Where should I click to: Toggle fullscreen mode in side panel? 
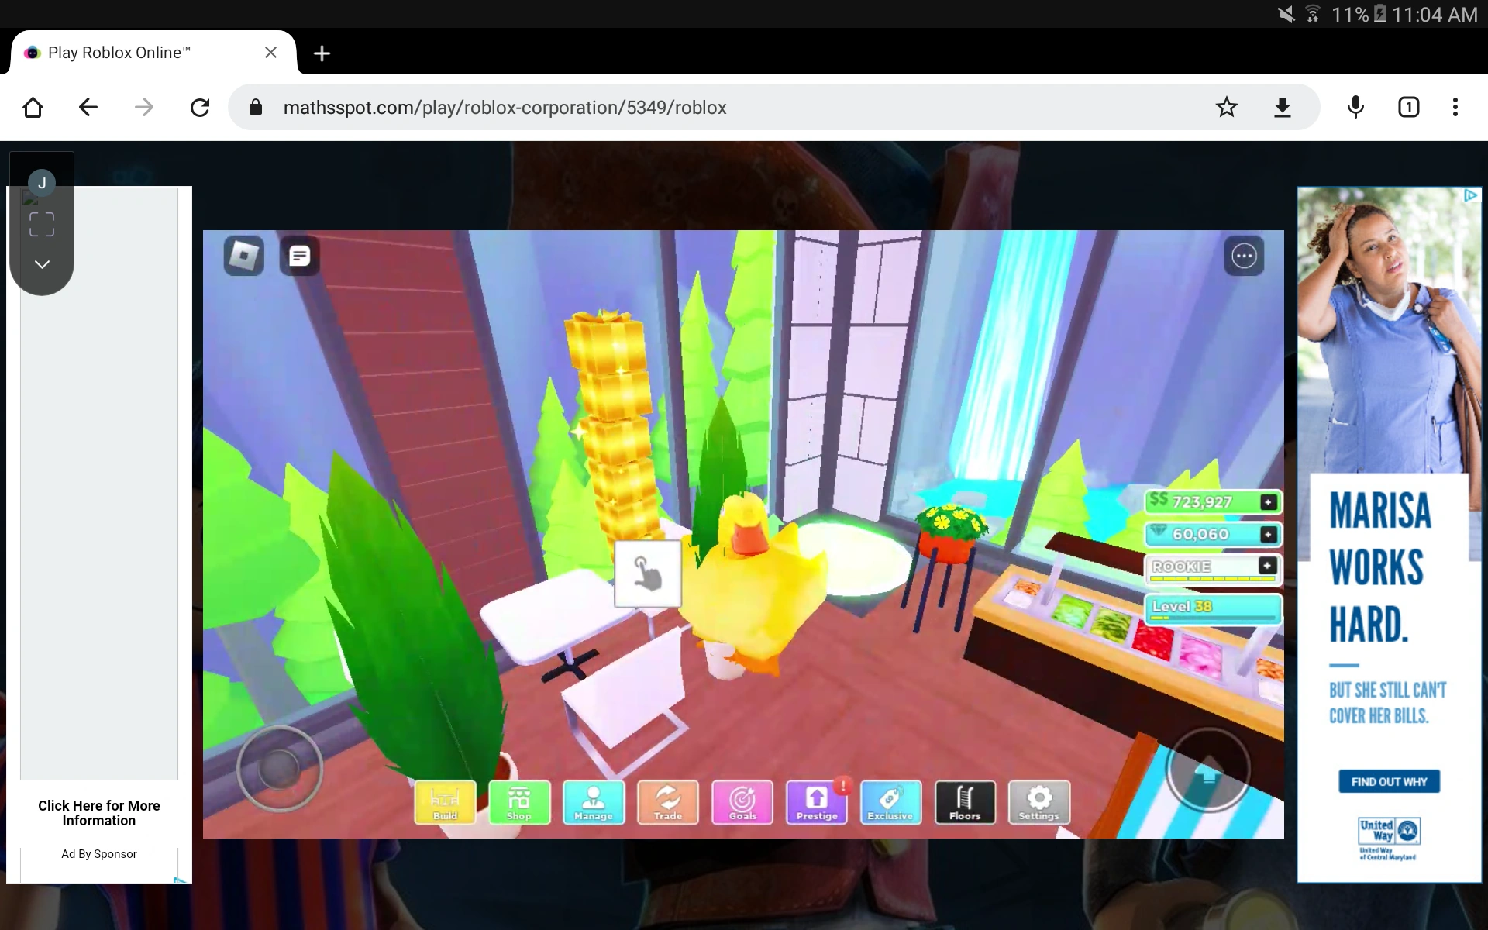pos(42,225)
